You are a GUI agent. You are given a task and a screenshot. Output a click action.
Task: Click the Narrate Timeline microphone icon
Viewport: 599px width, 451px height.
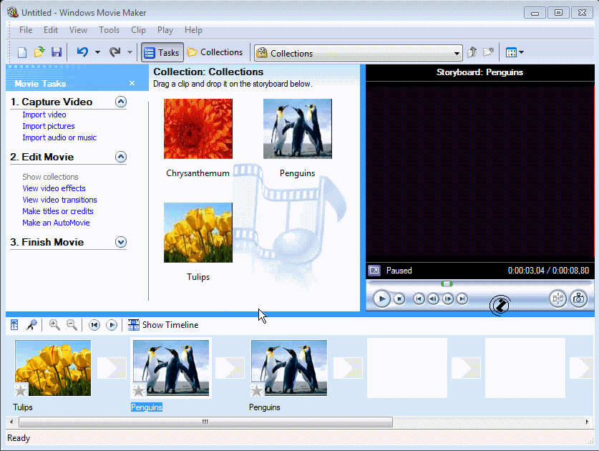31,325
